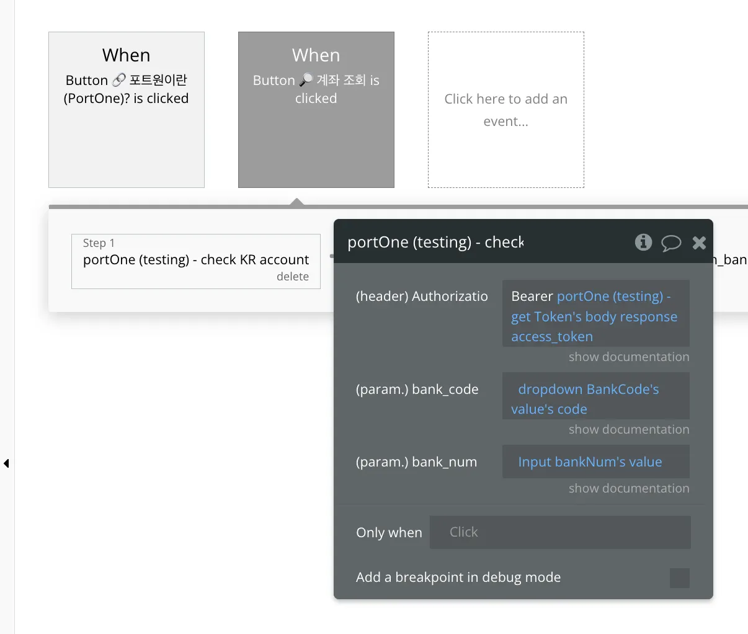The width and height of the screenshot is (748, 634).
Task: Show documentation for the bank_num parameter
Action: (x=628, y=488)
